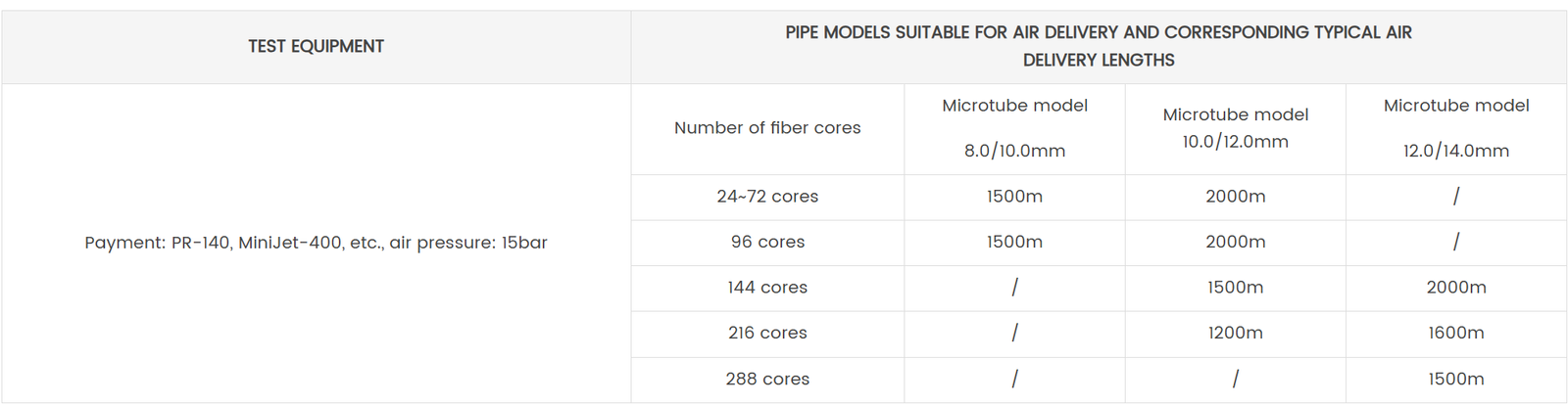
Task: Click 1500m value in 288 cores row
Action: (1455, 379)
